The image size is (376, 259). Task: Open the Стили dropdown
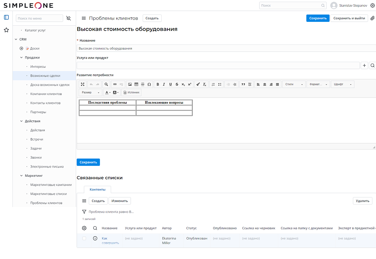coord(294,84)
